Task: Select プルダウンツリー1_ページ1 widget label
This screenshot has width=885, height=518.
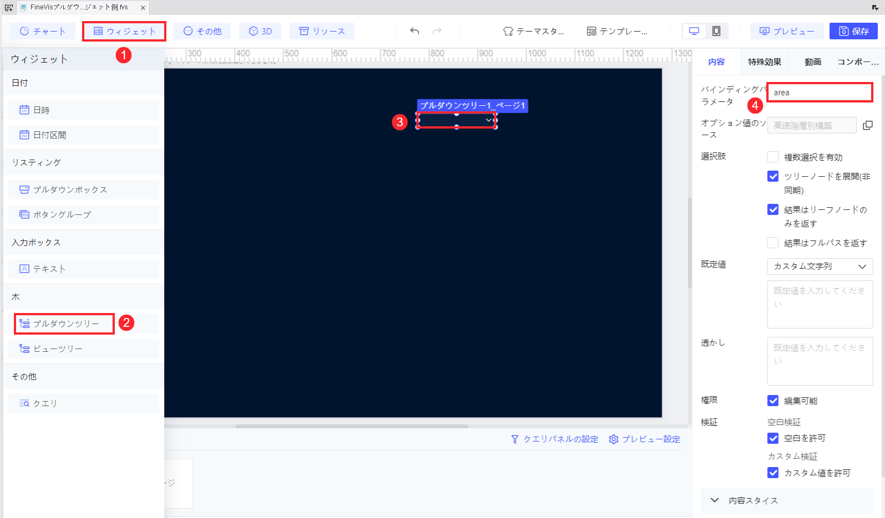Action: pos(472,105)
